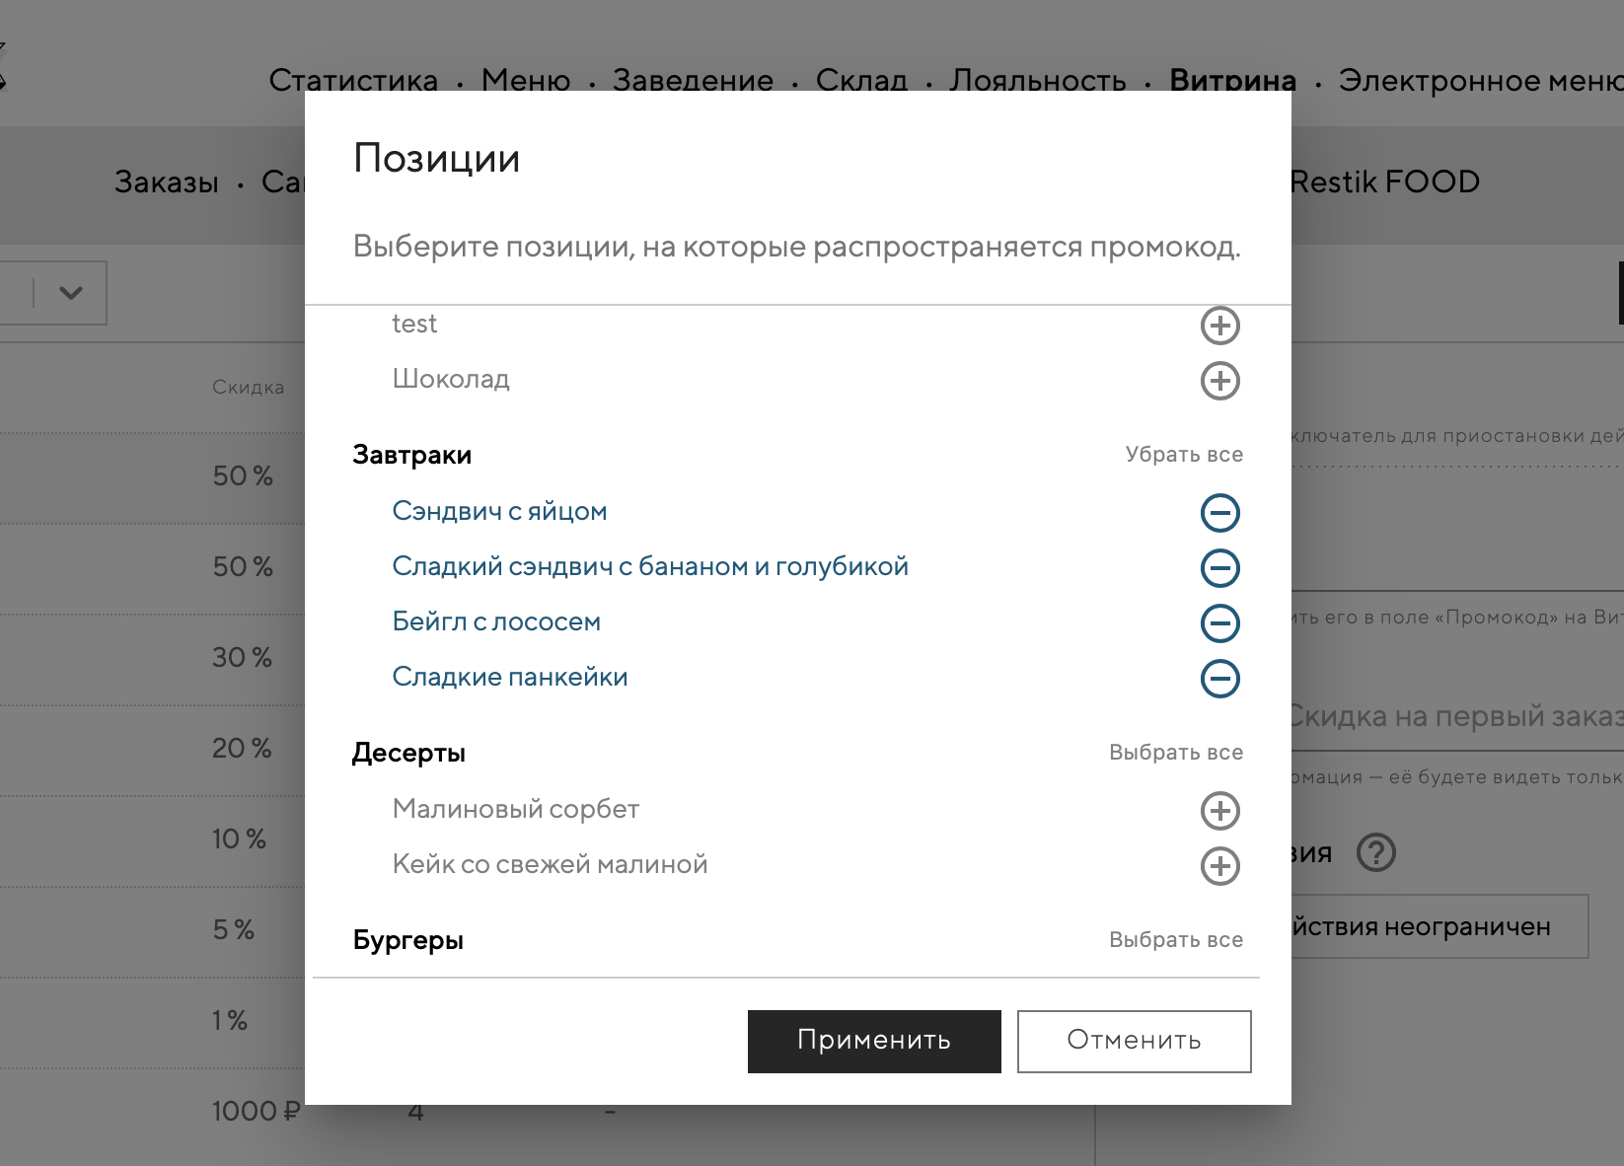Add Шоколад using its plus icon
Image resolution: width=1624 pixels, height=1166 pixels.
[x=1219, y=381]
